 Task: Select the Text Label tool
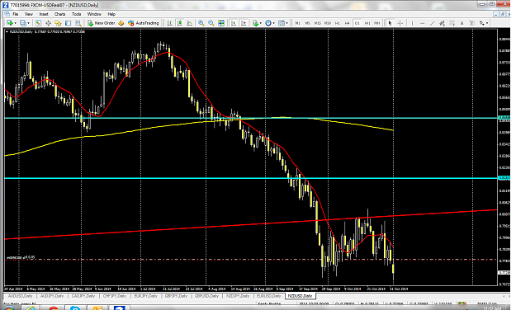click(x=472, y=23)
